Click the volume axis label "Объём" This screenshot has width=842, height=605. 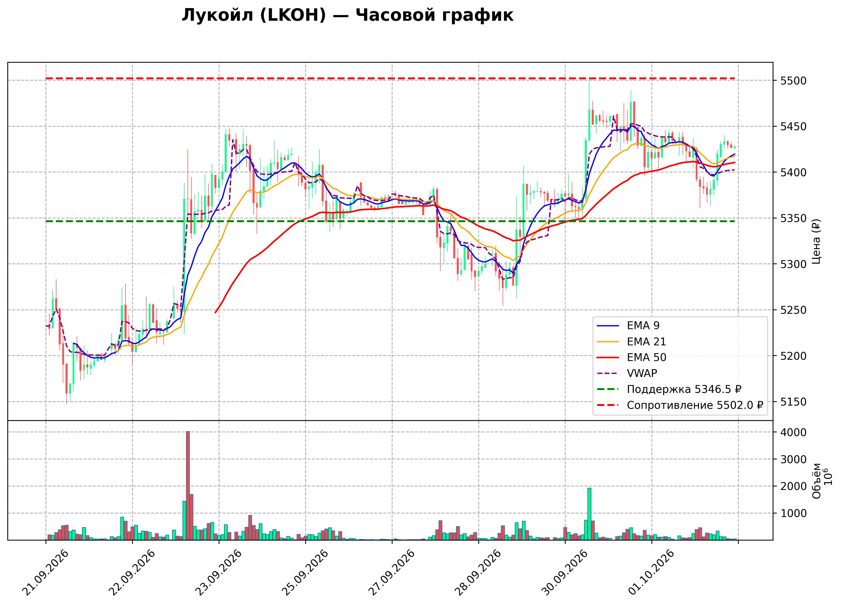(816, 481)
